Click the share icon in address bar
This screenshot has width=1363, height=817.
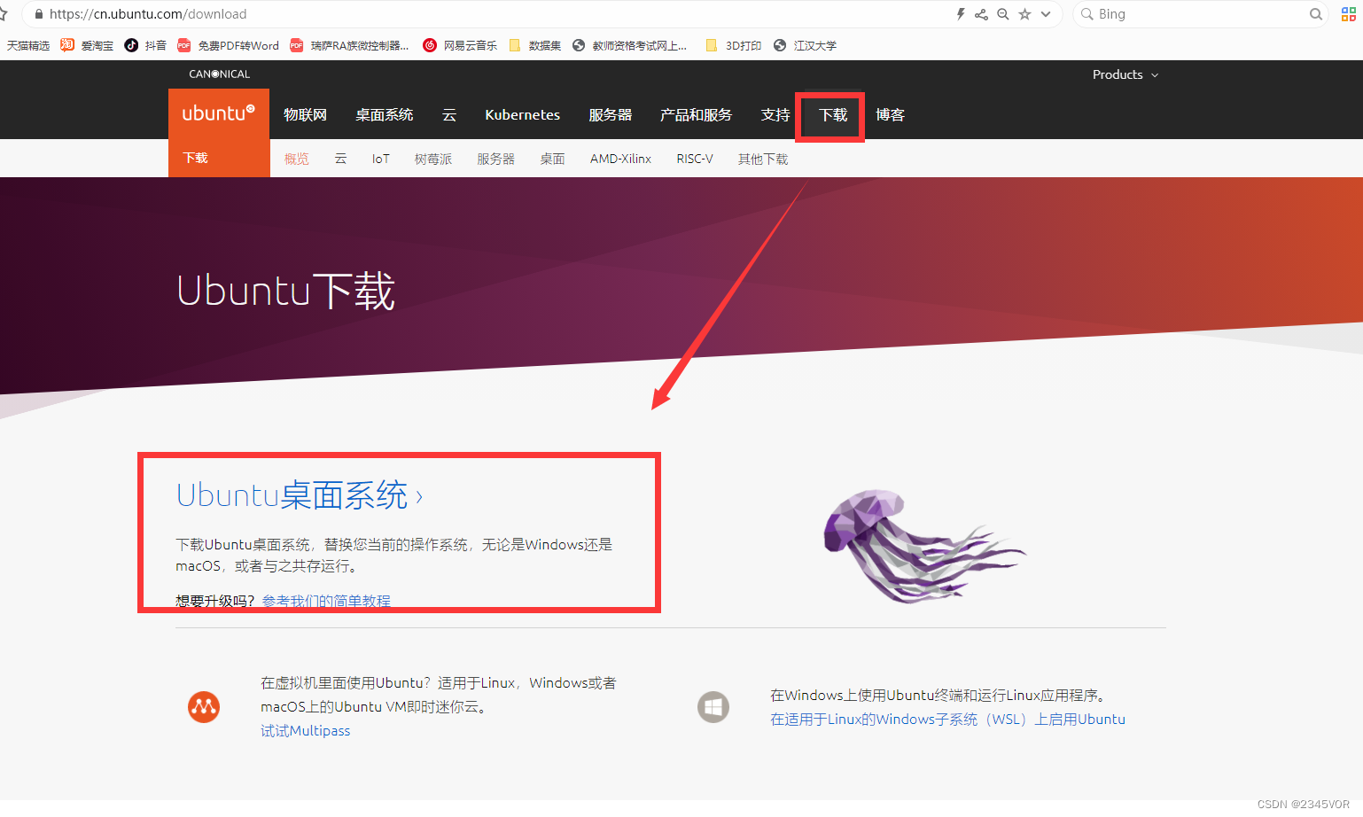981,14
